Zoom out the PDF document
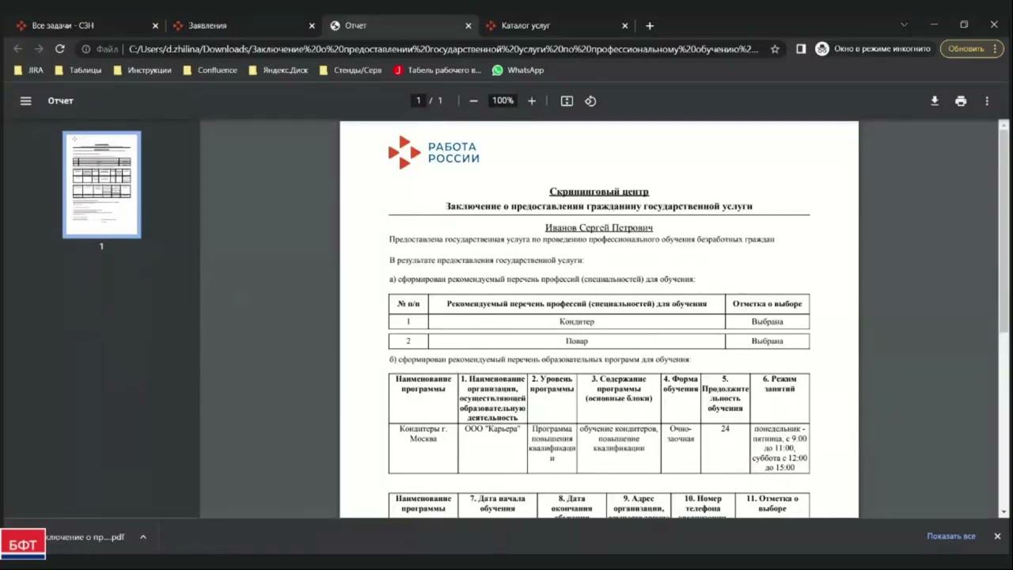The width and height of the screenshot is (1013, 570). click(x=473, y=101)
